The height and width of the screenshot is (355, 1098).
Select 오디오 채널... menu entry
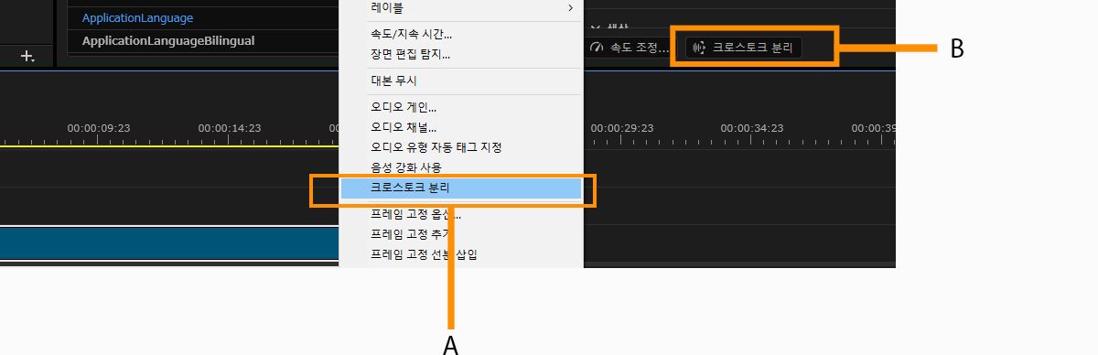tap(460, 127)
